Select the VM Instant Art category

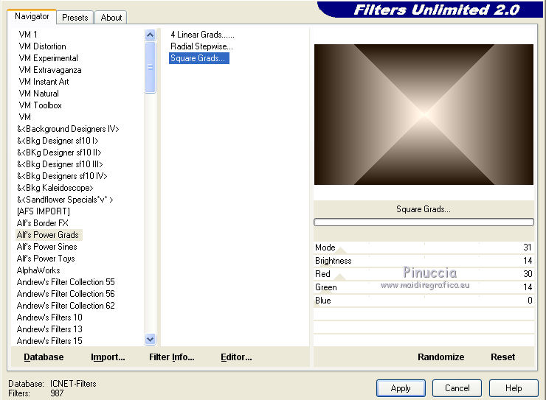click(44, 82)
